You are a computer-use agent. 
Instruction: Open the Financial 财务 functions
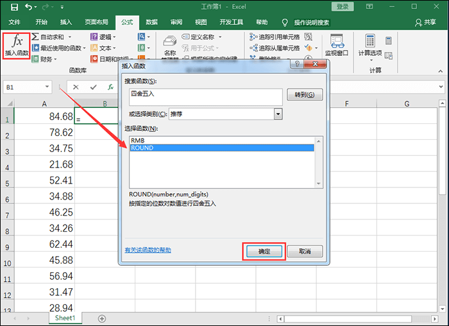43,59
